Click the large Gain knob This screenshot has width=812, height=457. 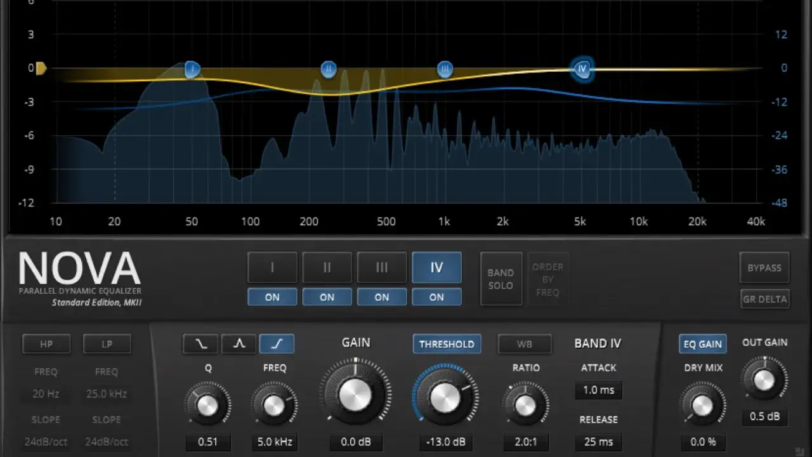[x=355, y=395]
